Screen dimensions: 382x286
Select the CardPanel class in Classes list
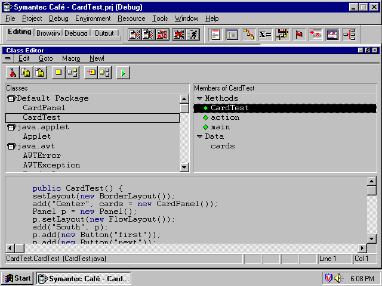(x=44, y=108)
